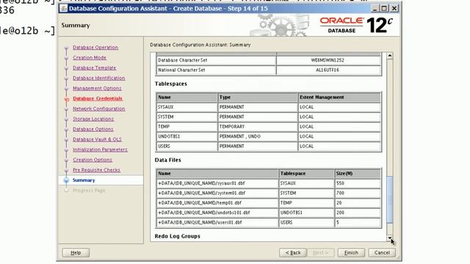This screenshot has height=264, width=470.
Task: Go to the Management Options step
Action: coord(97,88)
